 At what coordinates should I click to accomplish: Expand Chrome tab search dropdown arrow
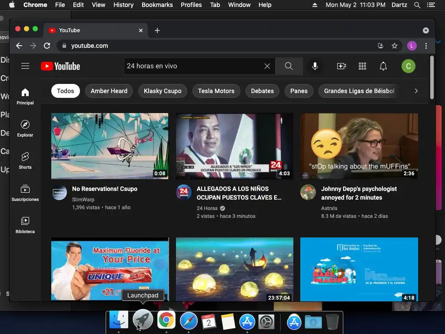pos(426,30)
